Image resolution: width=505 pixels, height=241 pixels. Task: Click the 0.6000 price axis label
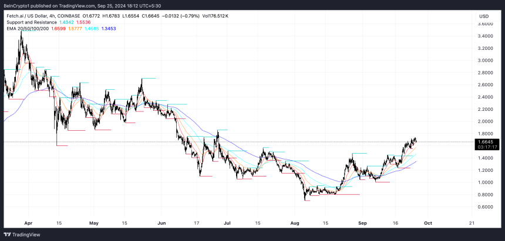click(x=486, y=207)
